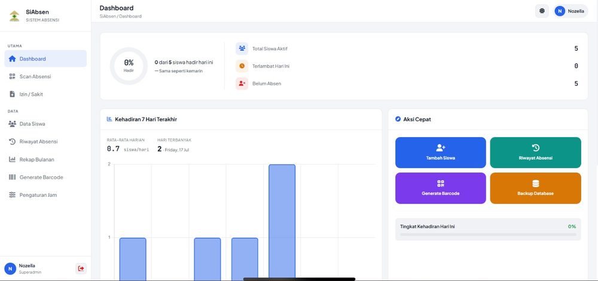Open Riwayat Absensi in sidebar
This screenshot has height=281, width=598.
pos(45,141)
